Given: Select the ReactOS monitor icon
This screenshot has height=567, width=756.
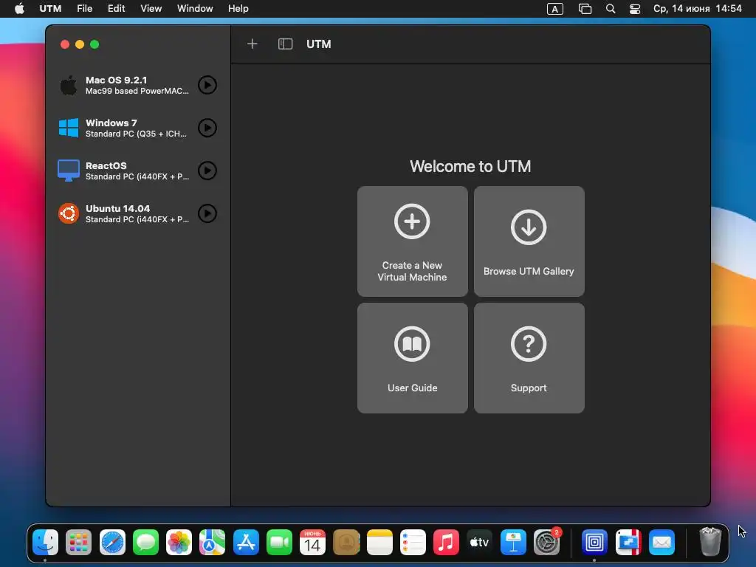Looking at the screenshot, I should 69,171.
